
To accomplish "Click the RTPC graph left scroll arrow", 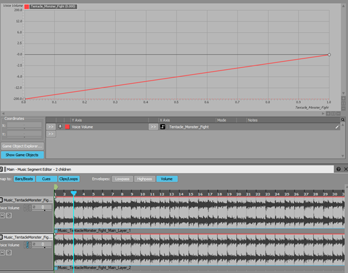I will tap(3, 114).
